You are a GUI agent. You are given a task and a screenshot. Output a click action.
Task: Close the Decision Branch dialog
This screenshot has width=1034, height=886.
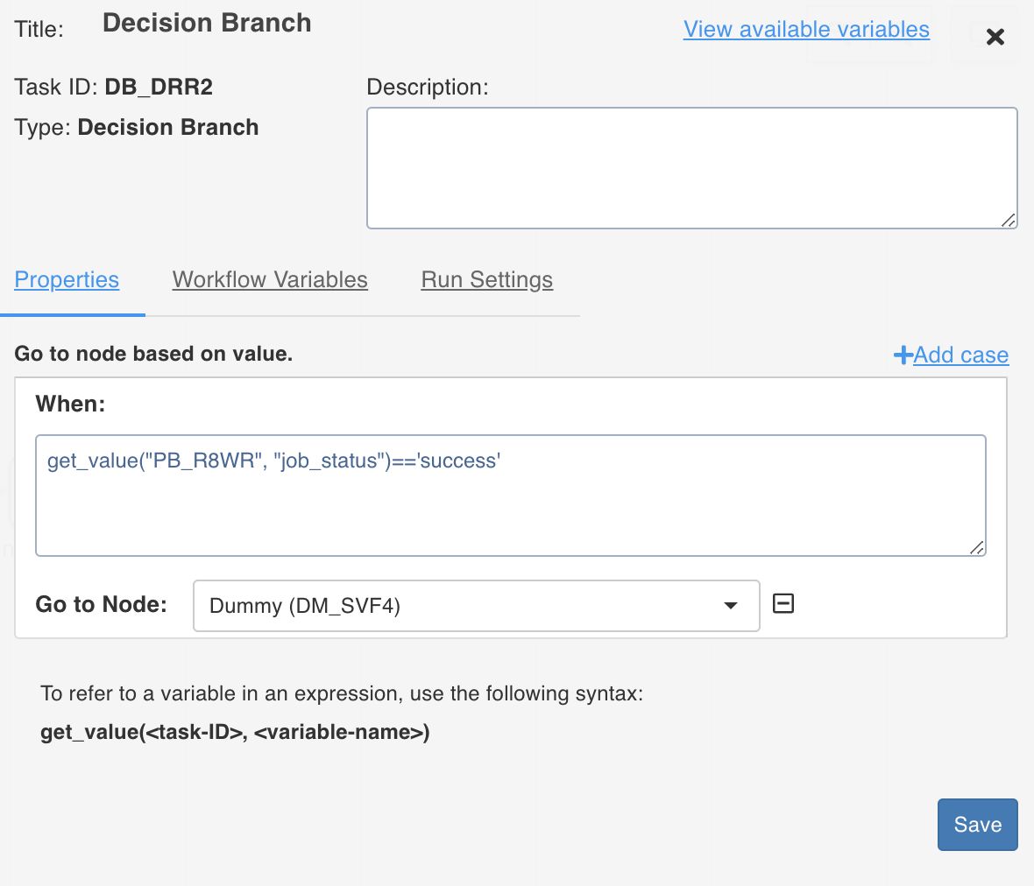coord(995,37)
